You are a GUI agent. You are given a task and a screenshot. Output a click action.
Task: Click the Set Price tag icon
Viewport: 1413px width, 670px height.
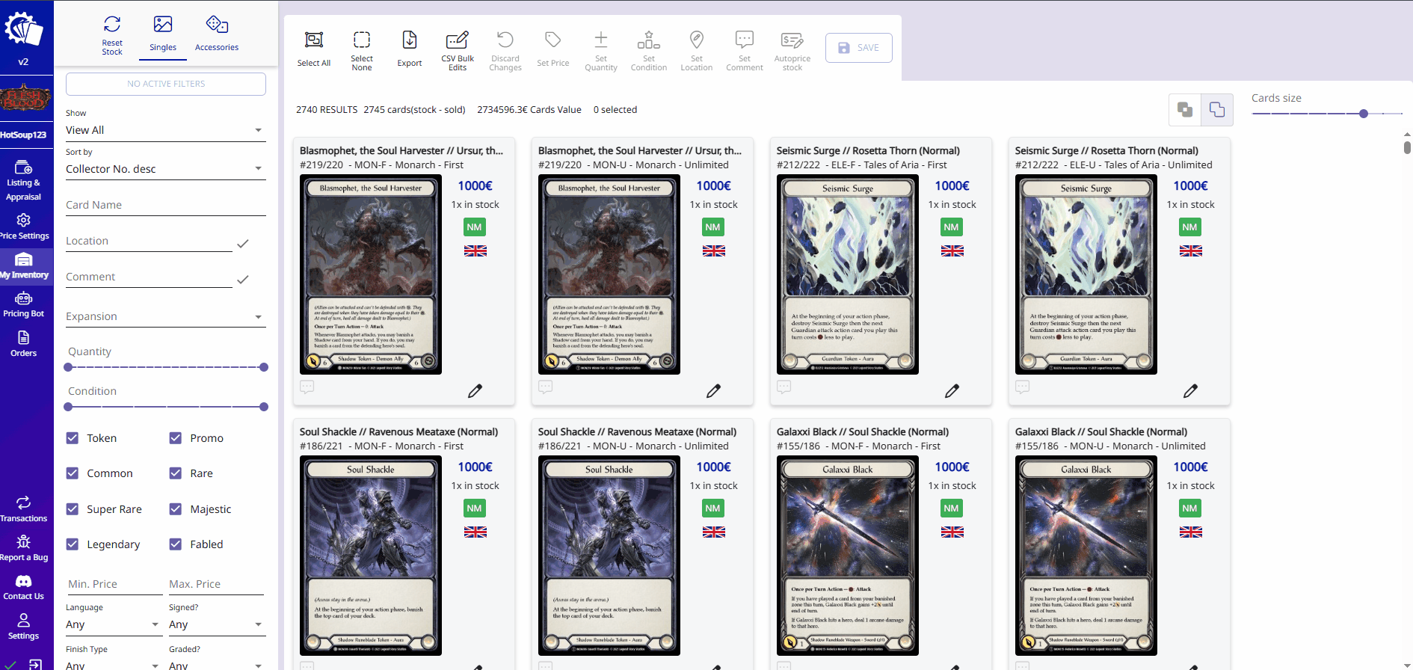[553, 40]
